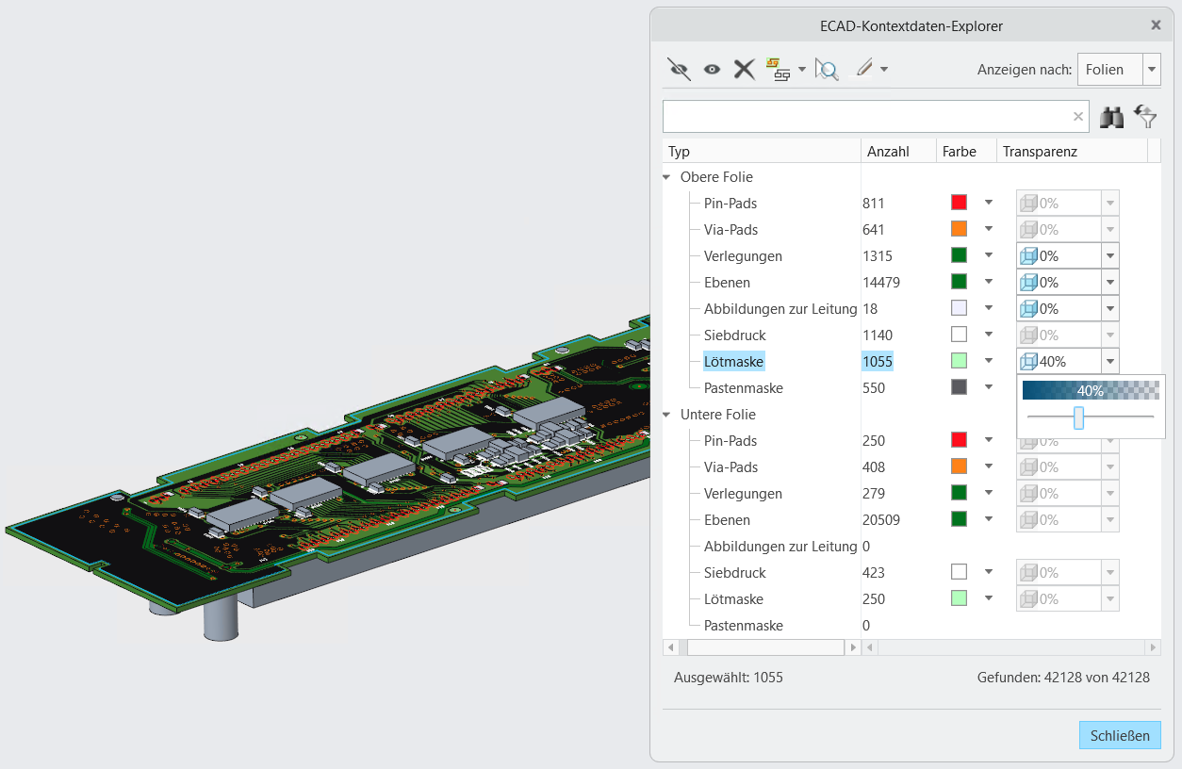Select Via-Pads row under Obere Folie
The height and width of the screenshot is (769, 1182).
731,230
